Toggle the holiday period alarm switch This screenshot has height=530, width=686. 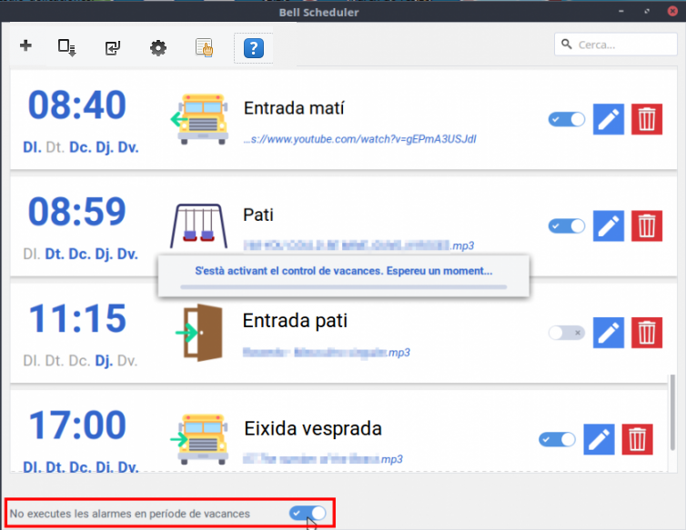pos(308,513)
